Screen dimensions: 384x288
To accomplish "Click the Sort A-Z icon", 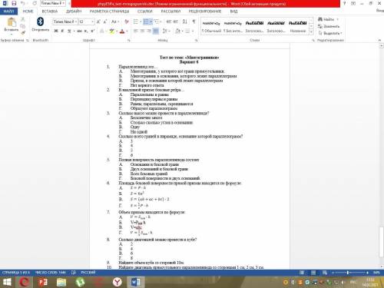I will coord(185,22).
